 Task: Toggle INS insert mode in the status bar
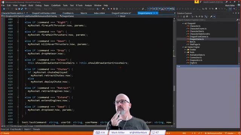[184, 133]
